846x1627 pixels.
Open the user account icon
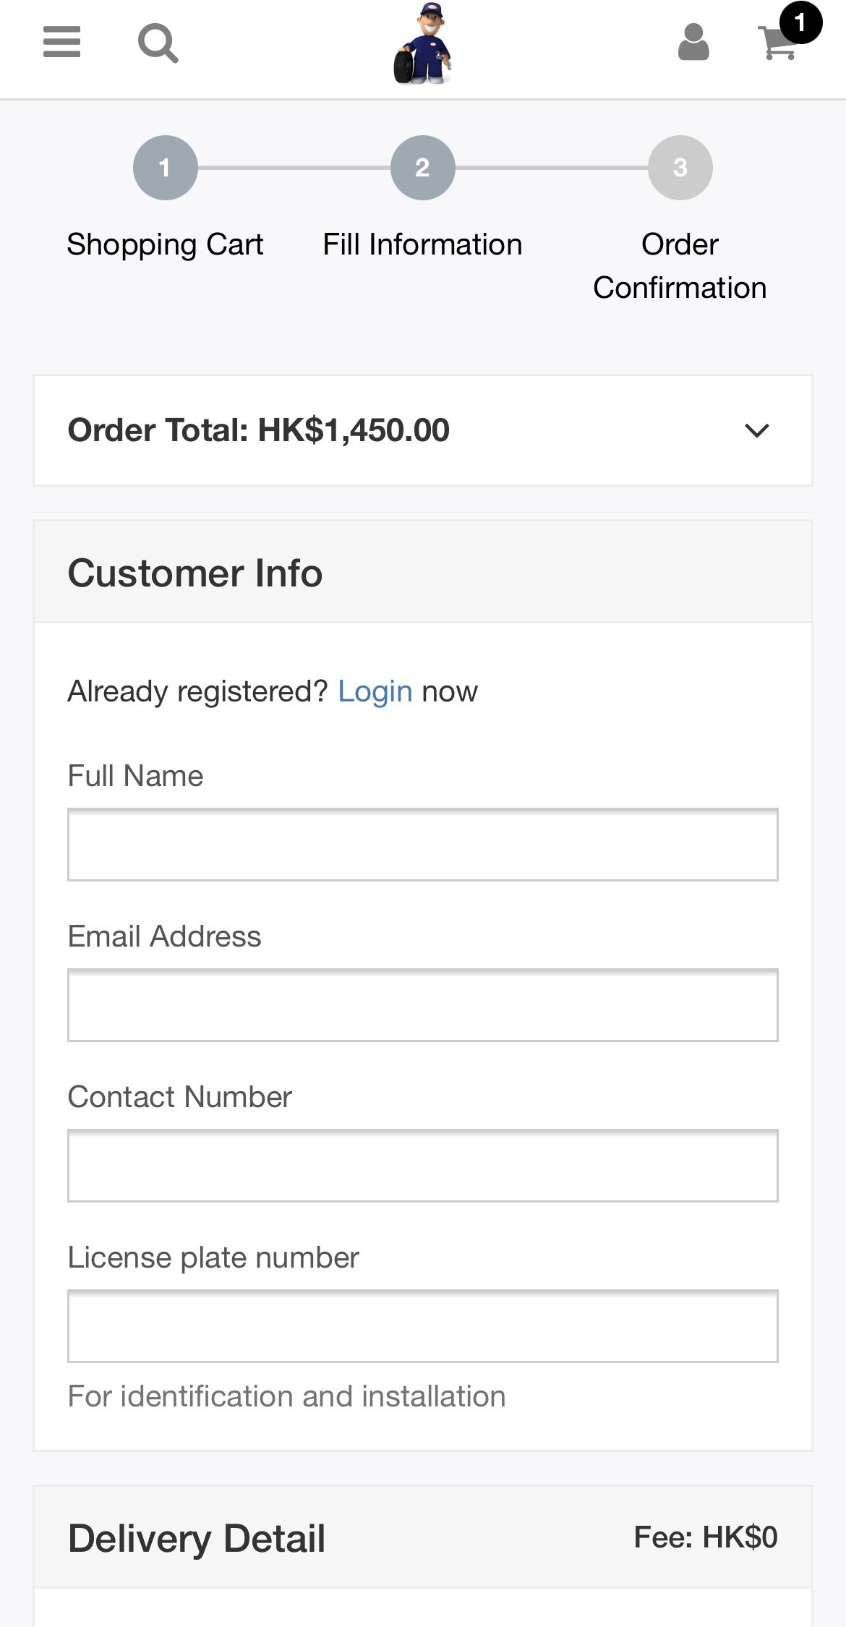[x=693, y=43]
